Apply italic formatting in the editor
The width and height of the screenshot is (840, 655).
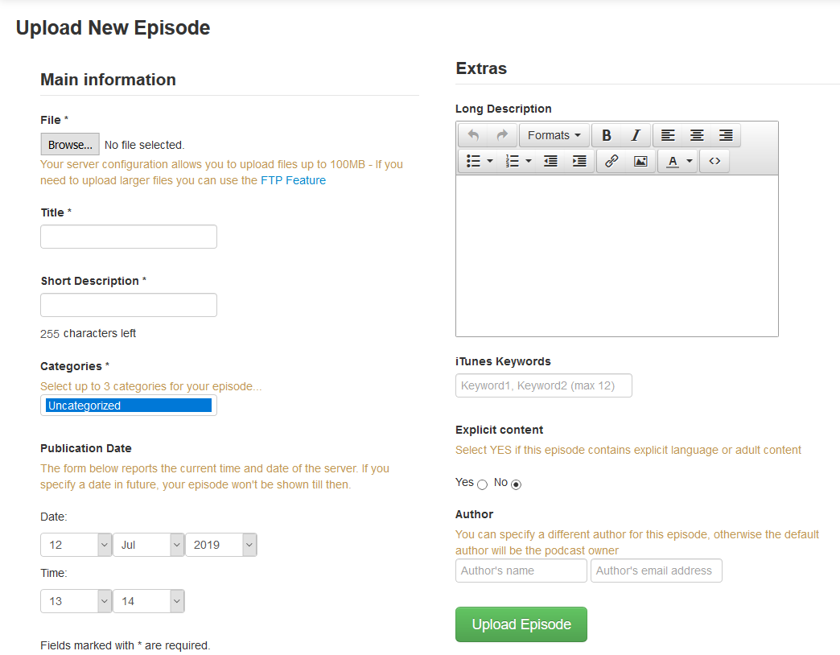click(636, 135)
